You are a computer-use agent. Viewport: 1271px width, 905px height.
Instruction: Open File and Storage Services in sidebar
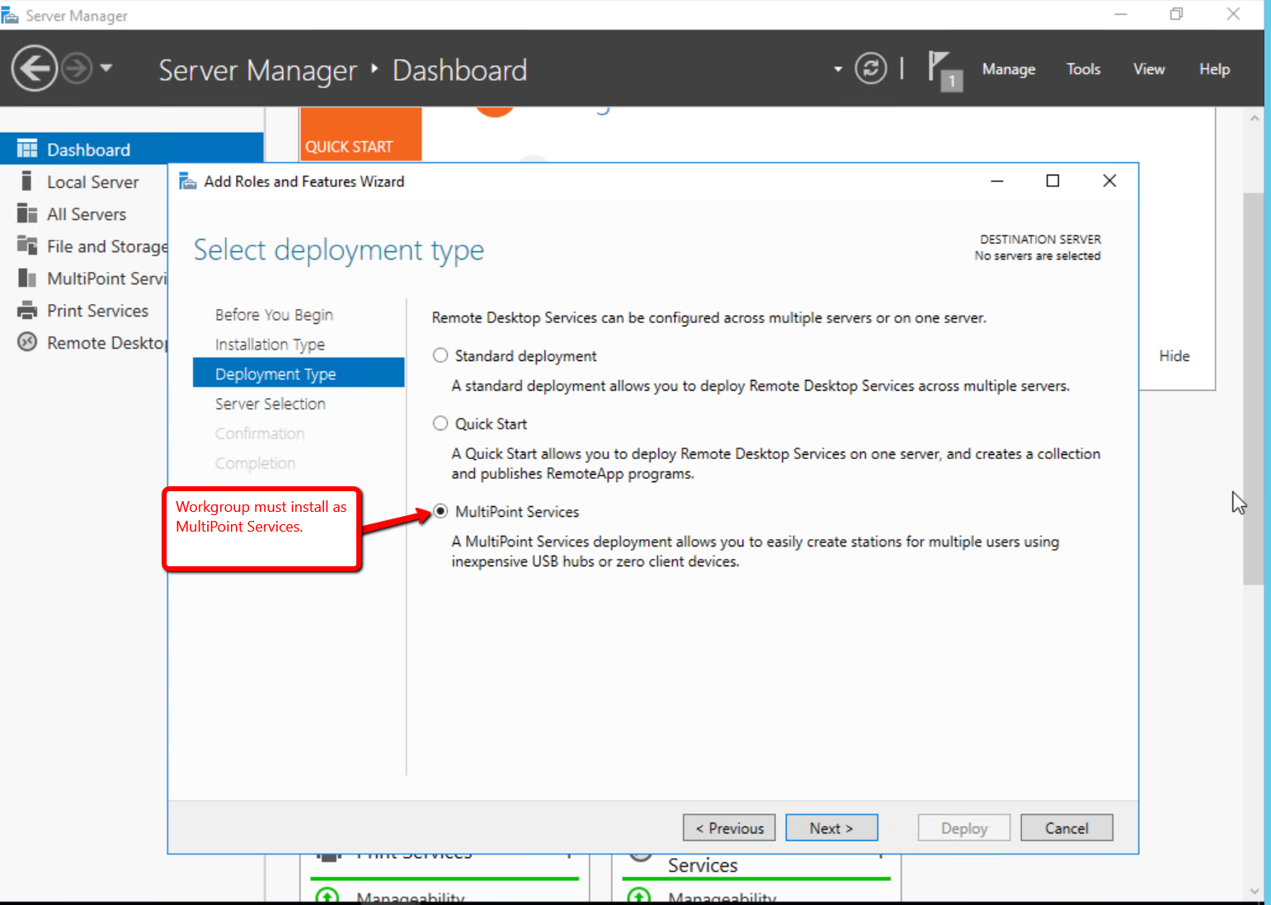[107, 246]
